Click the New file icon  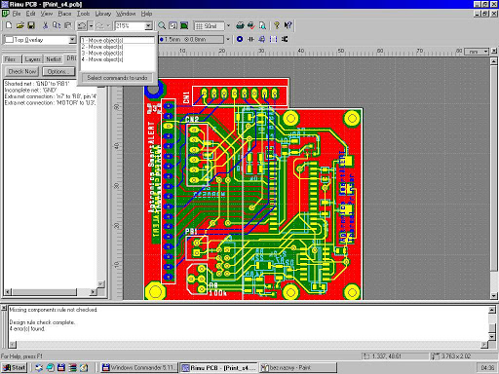pos(9,25)
